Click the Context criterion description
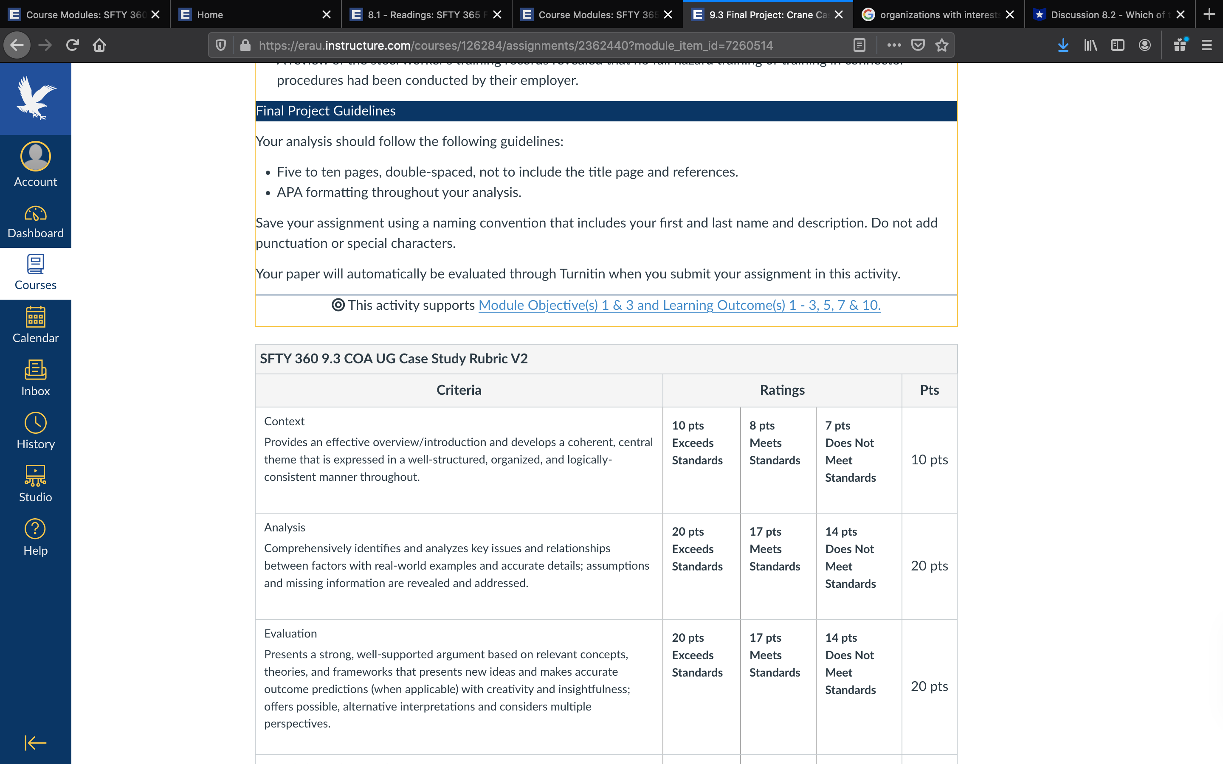 (458, 459)
